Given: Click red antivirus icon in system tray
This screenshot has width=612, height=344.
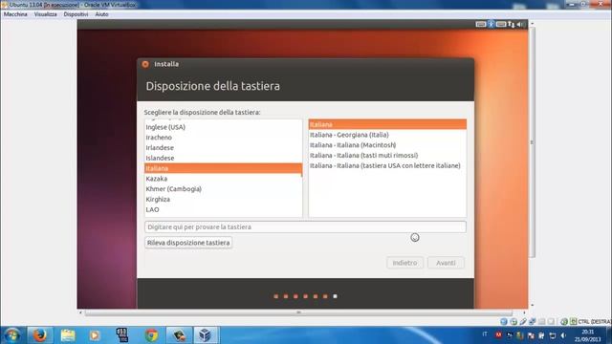Looking at the screenshot, I should [498, 335].
